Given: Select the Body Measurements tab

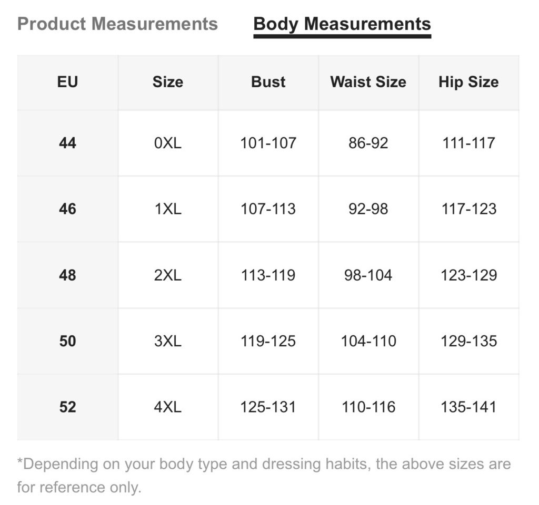Looking at the screenshot, I should tap(342, 25).
